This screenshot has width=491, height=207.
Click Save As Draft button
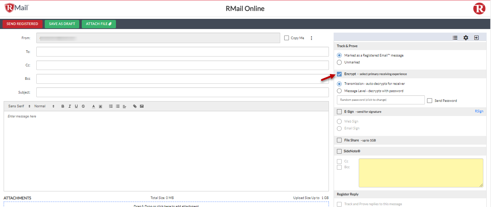(62, 24)
